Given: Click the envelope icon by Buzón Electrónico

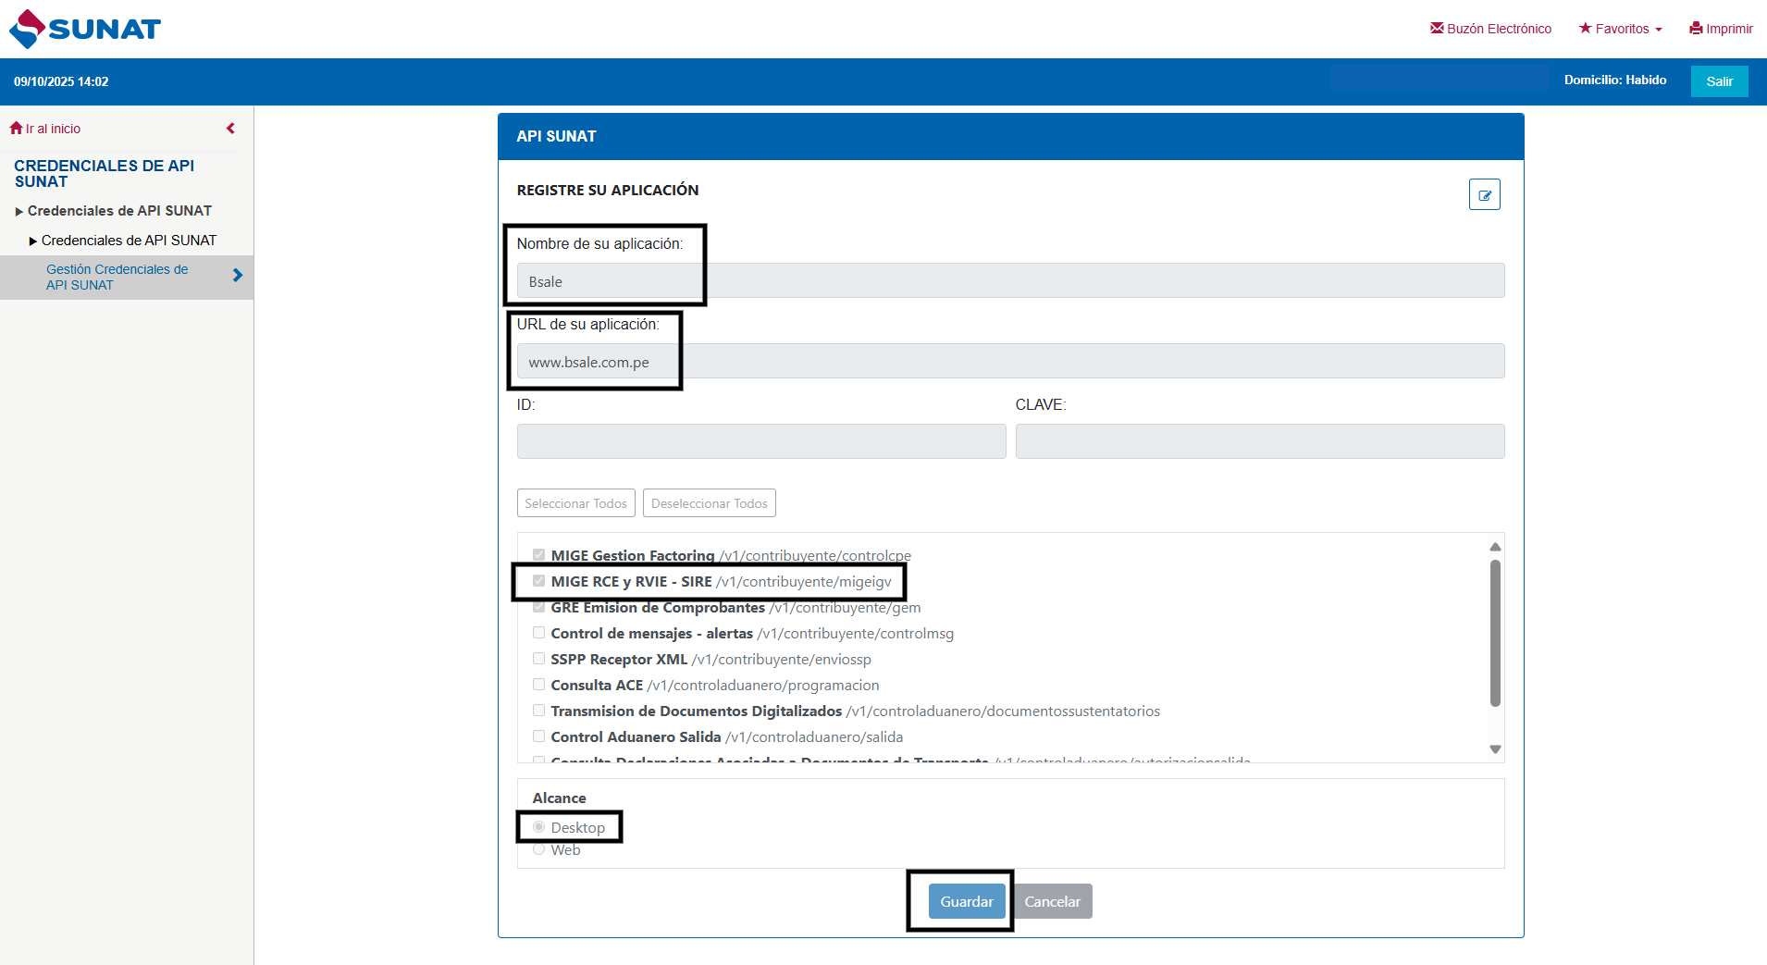Looking at the screenshot, I should [x=1437, y=28].
